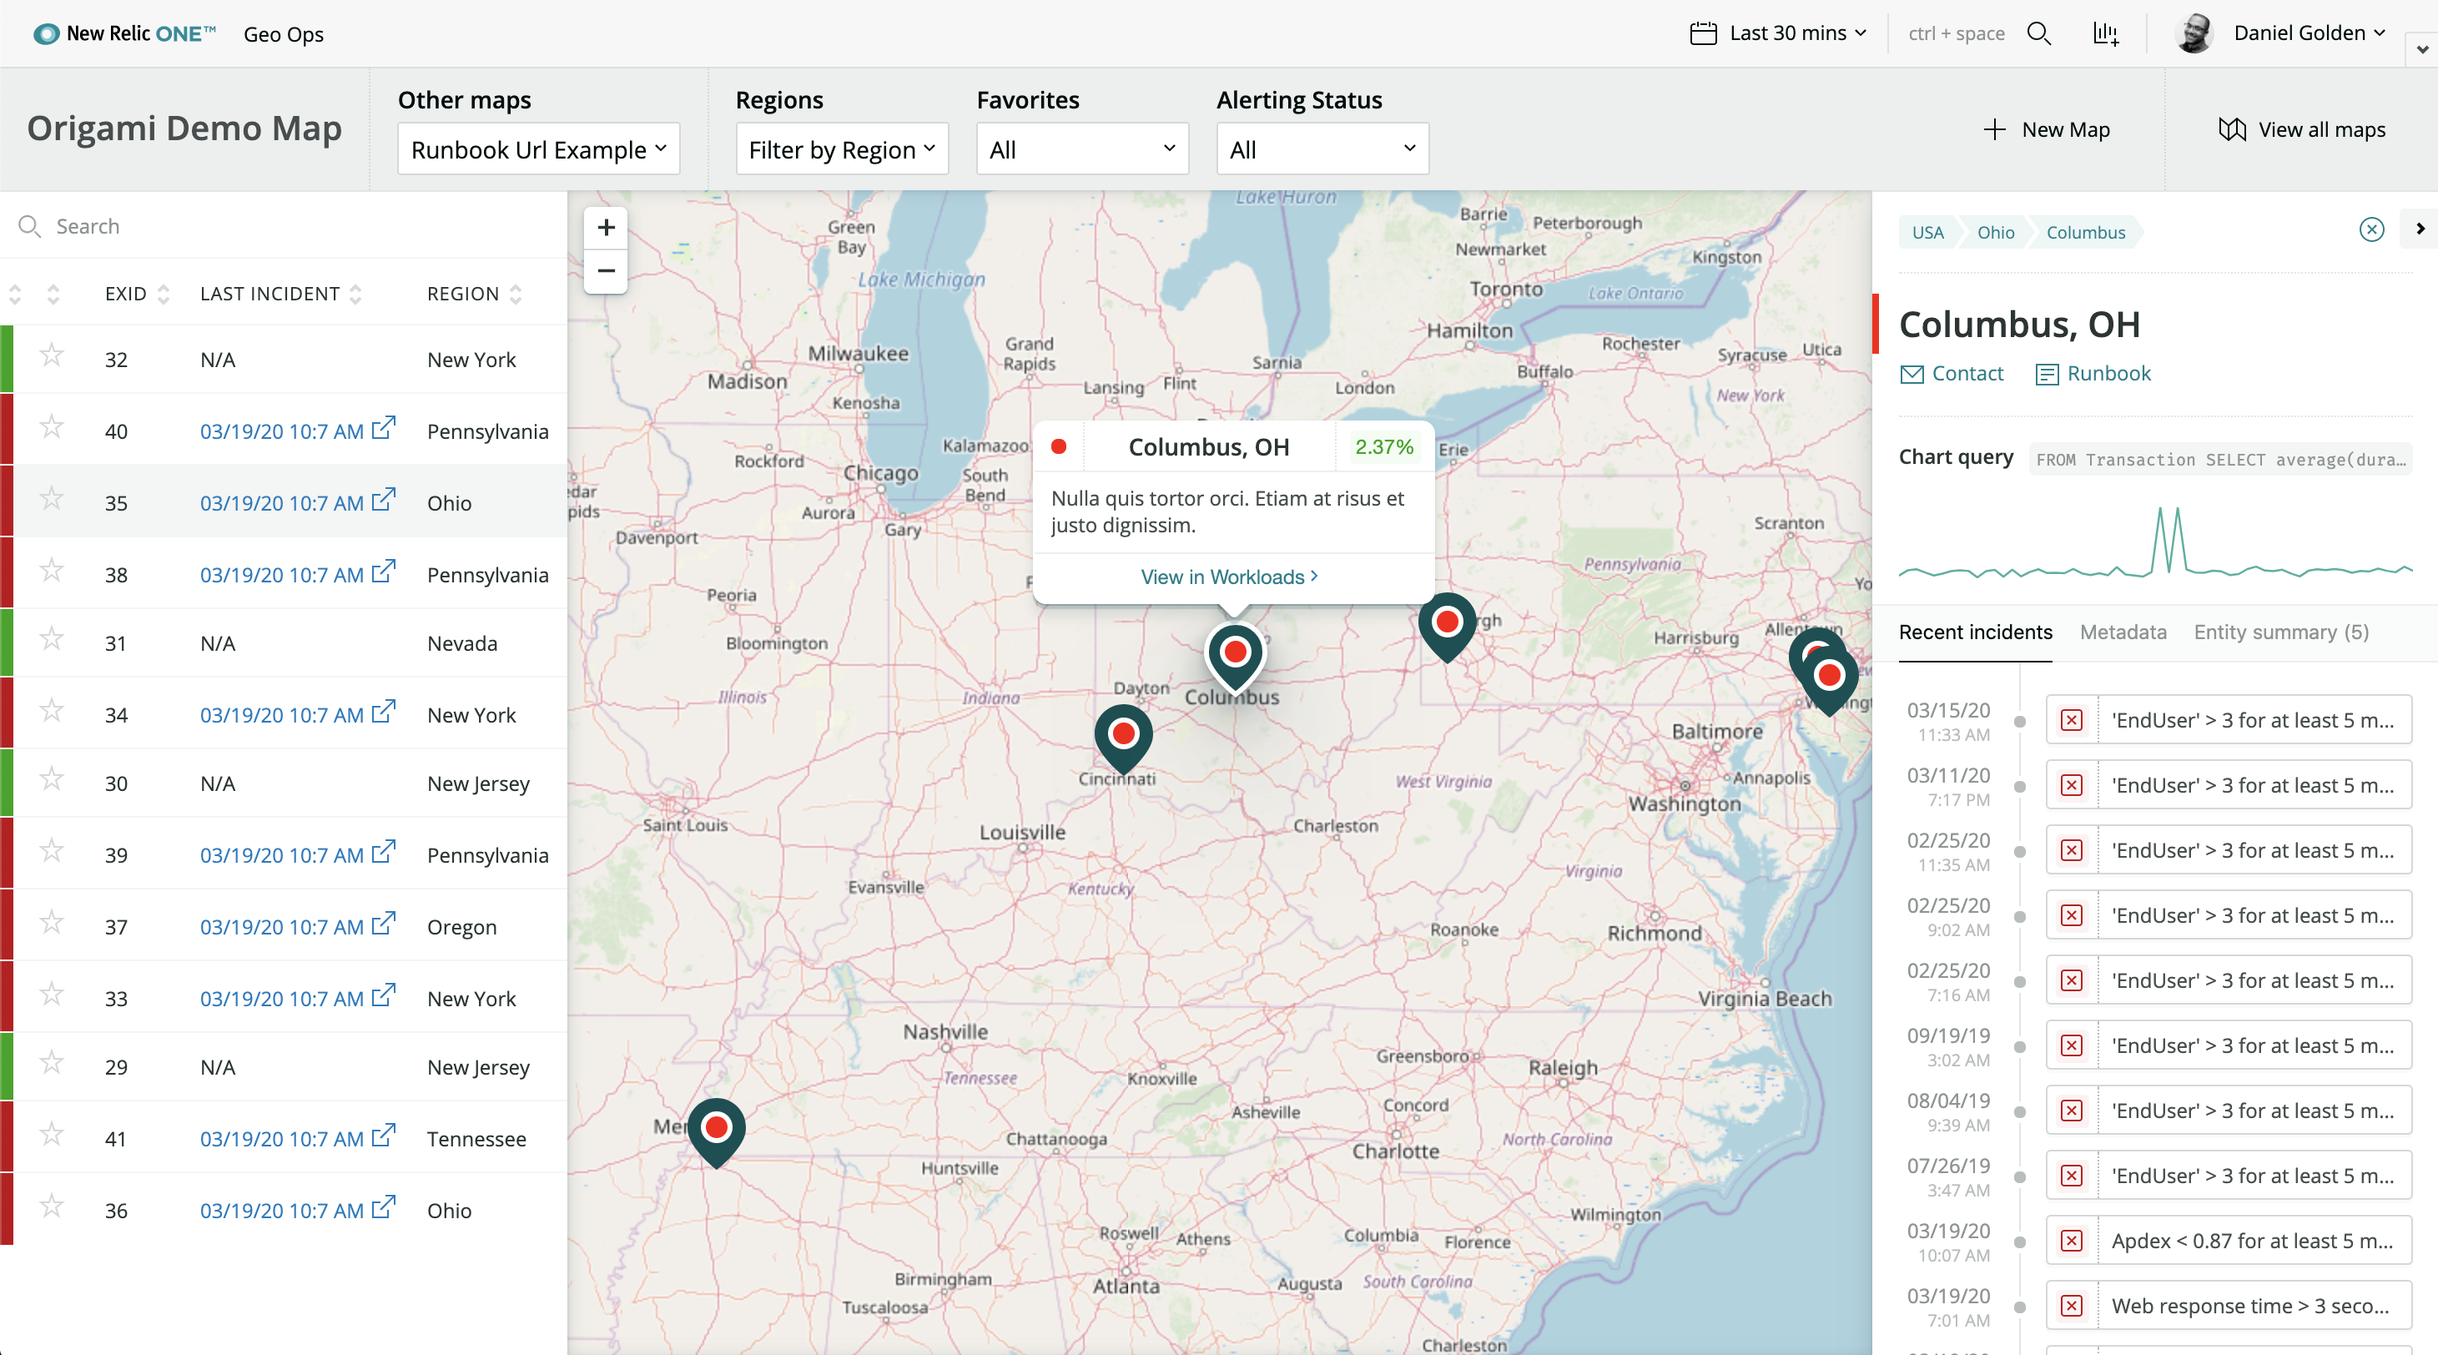
Task: Click the Memphis map marker
Action: click(717, 1128)
